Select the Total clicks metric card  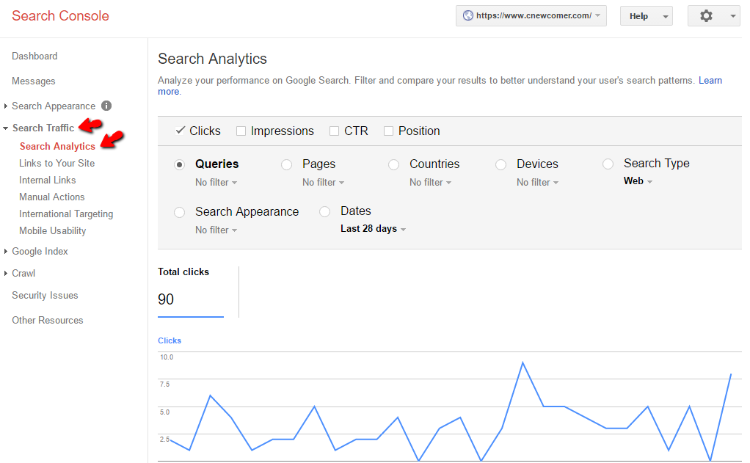(x=191, y=291)
